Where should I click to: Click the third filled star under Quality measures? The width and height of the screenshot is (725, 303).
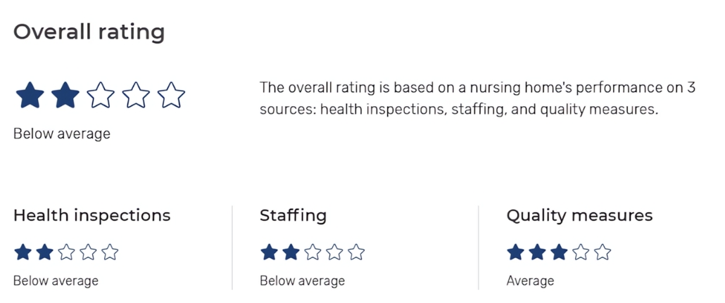(x=559, y=252)
